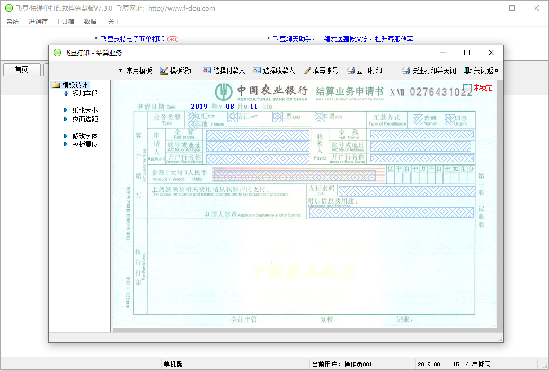
Task: Click the 添加字段 plus icon
Action: tap(66, 93)
